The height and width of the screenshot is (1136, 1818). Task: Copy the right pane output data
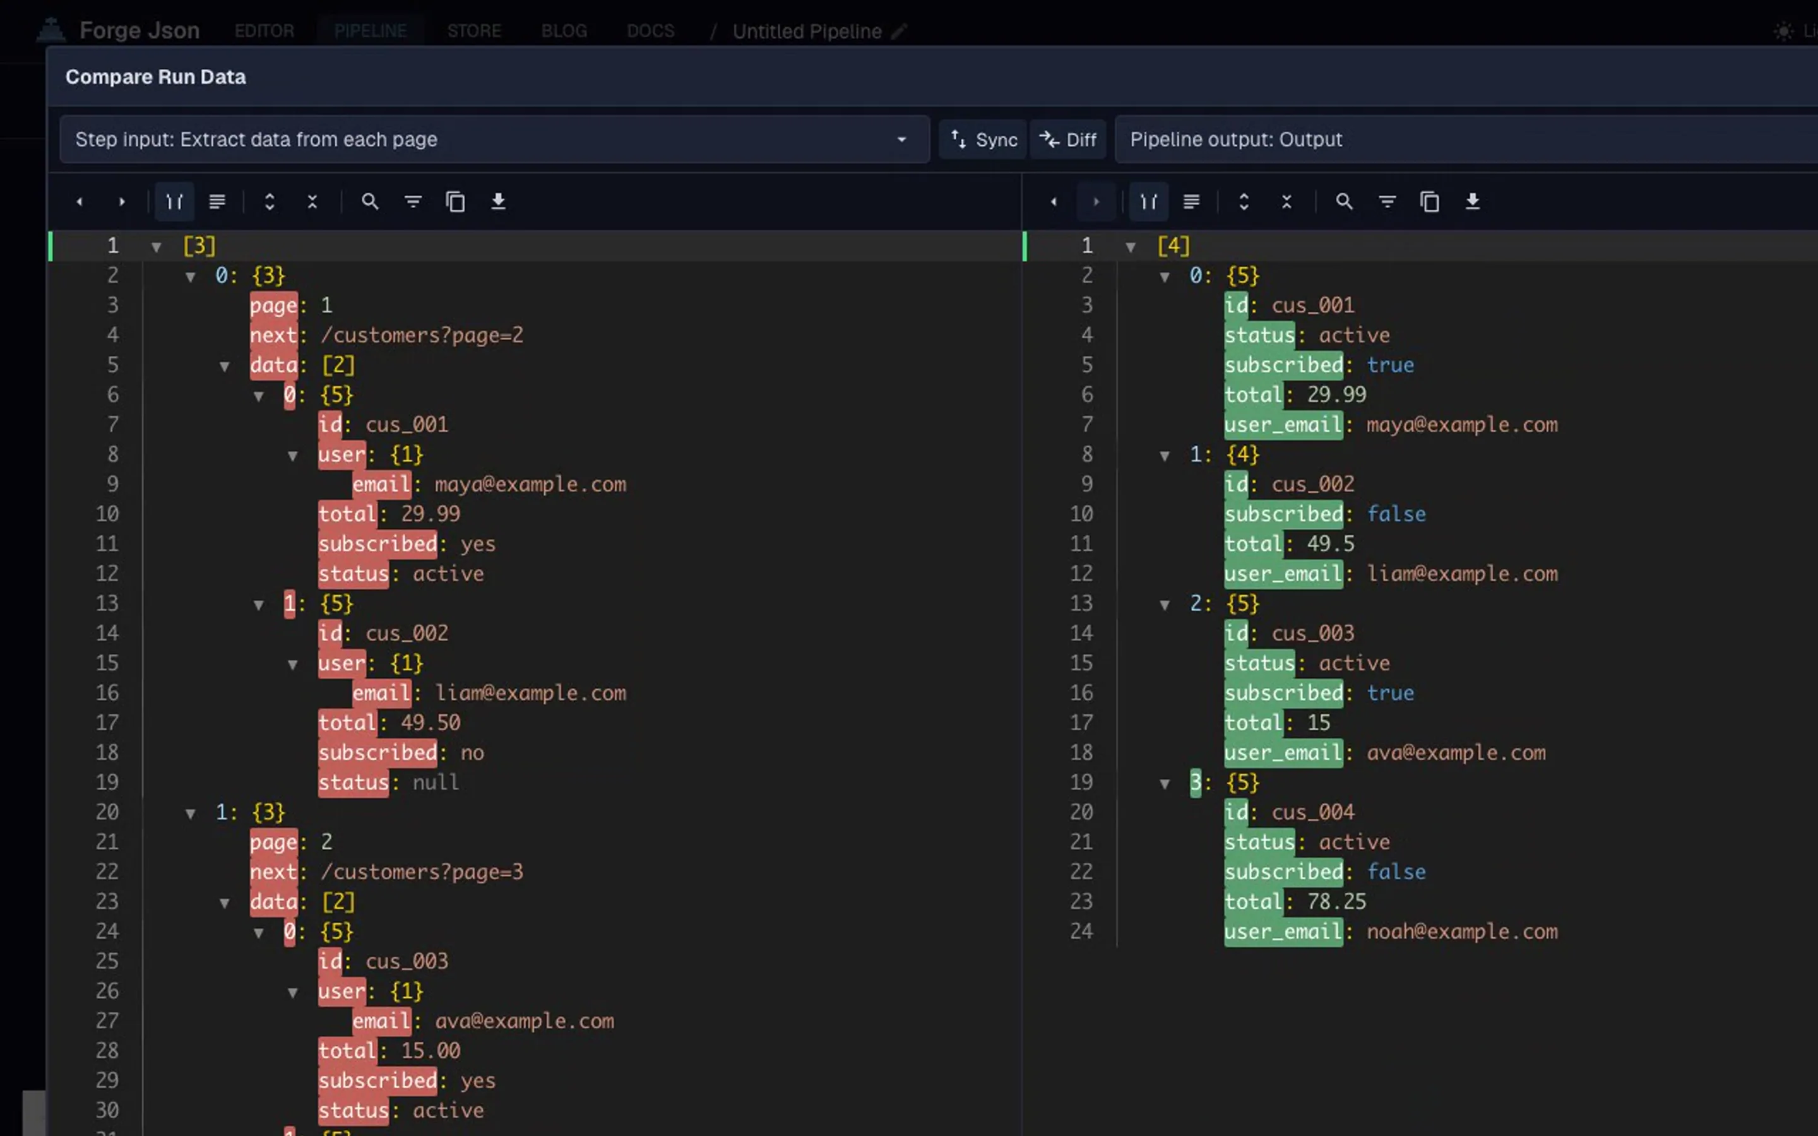1430,201
